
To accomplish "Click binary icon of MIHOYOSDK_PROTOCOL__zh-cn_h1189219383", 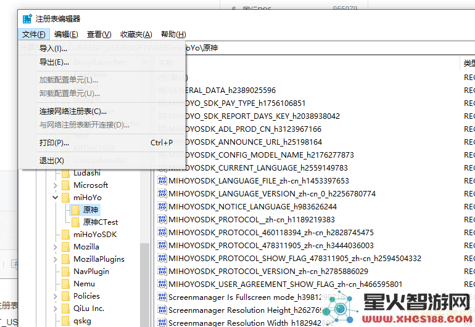I will pyautogui.click(x=162, y=220).
